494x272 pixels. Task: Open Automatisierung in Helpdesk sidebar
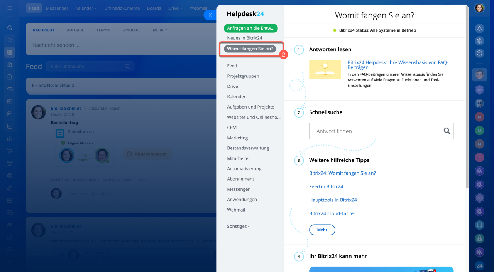244,169
